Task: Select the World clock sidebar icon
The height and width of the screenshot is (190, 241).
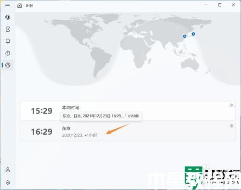Action: coord(8,65)
